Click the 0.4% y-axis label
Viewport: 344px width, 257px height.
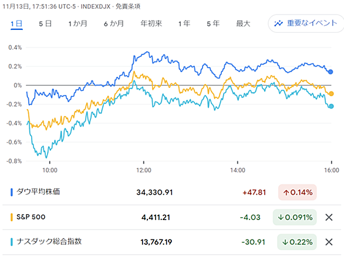click(15, 48)
